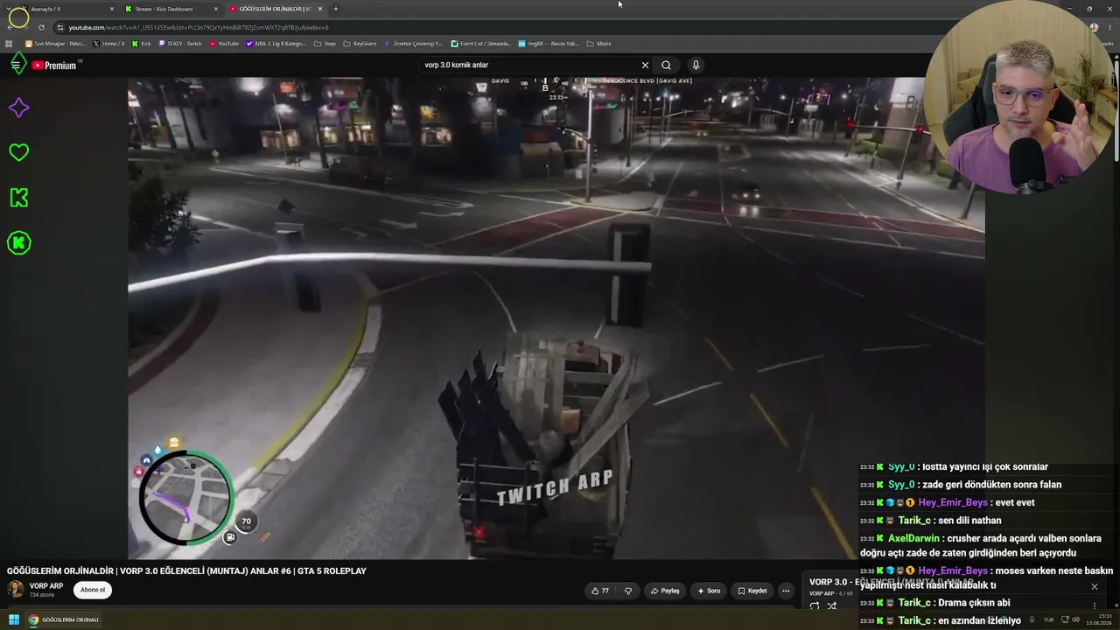Click the "734 abone" subscriber count
Screen dimensions: 1120x630
(42, 595)
